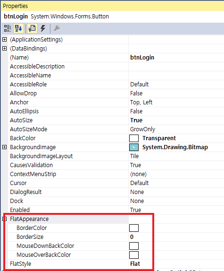The height and width of the screenshot is (271, 224).
Task: Select the Dock property label
Action: tap(17, 201)
